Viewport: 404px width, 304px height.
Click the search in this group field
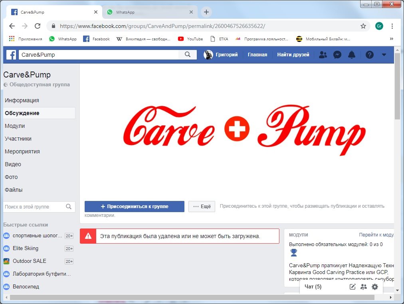34,207
